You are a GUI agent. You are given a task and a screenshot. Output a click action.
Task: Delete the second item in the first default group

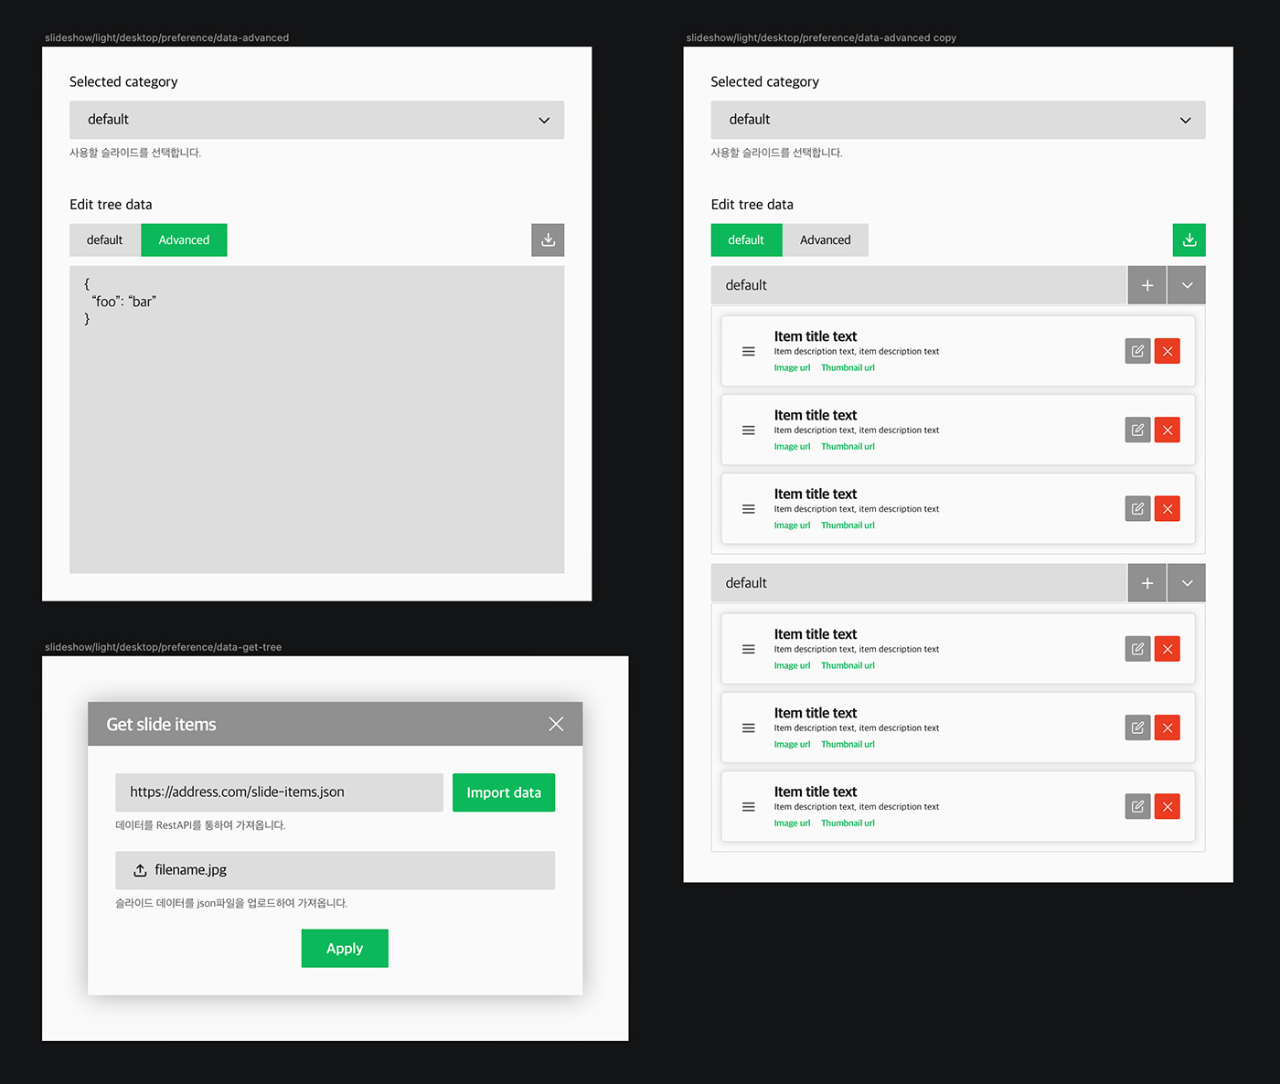click(1167, 430)
